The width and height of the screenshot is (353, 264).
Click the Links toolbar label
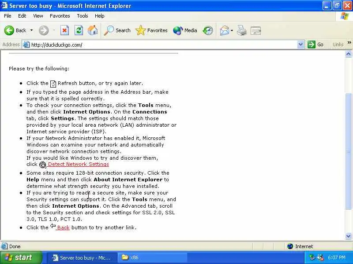pos(338,44)
